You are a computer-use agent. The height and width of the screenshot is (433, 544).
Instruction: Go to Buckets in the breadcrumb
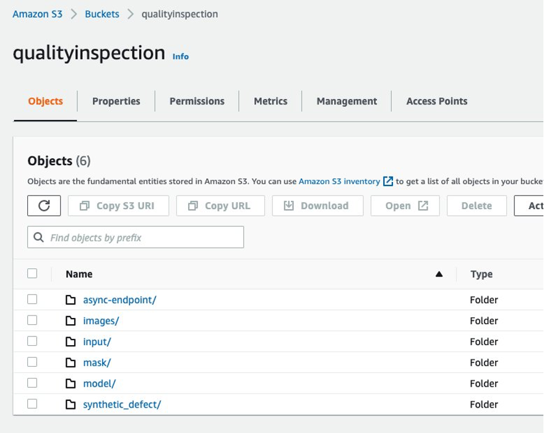coord(102,14)
